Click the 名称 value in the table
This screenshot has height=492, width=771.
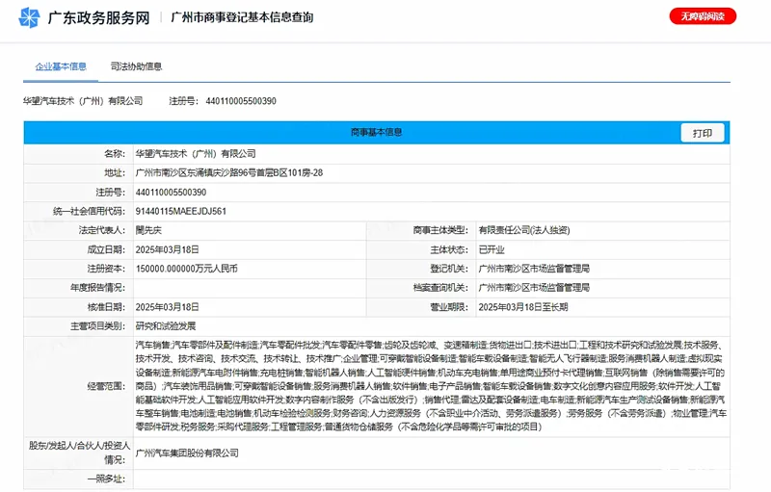point(196,154)
